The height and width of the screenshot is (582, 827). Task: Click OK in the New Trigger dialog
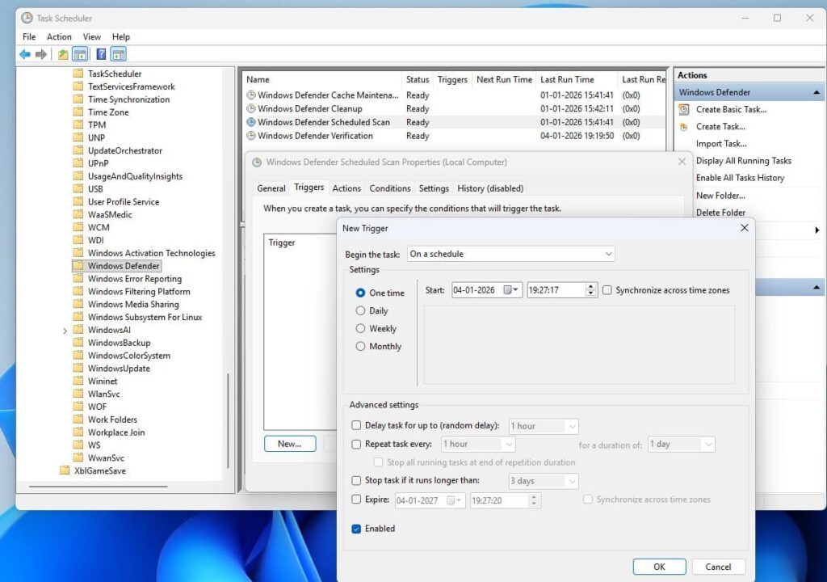(x=659, y=567)
